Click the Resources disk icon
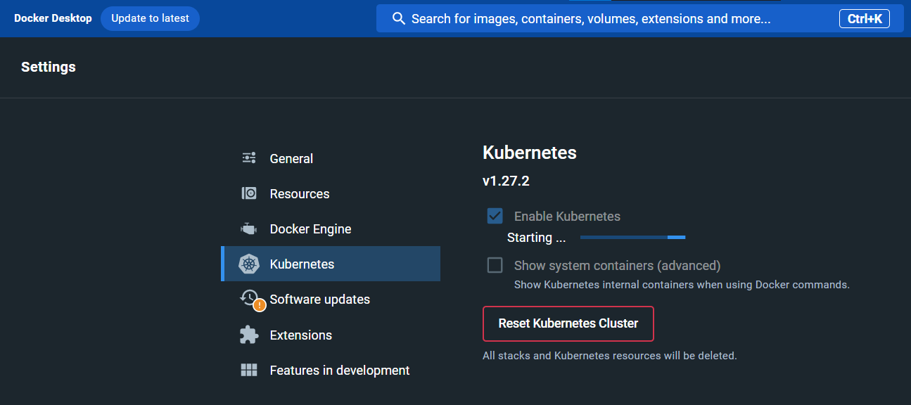 (x=249, y=193)
